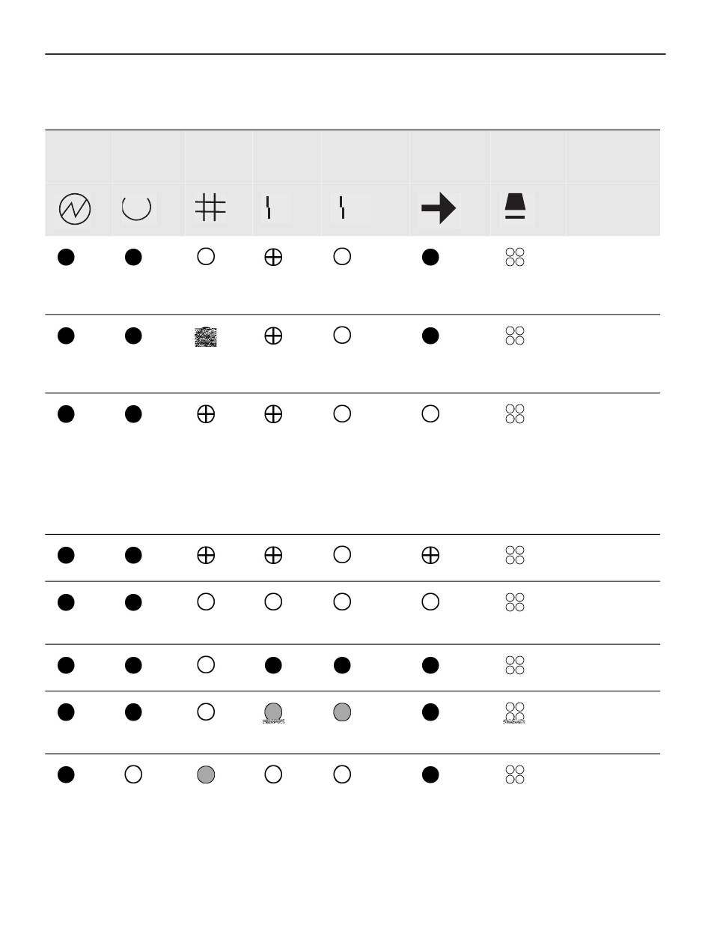
Task: Select the first broken vertical line icon
Action: click(x=269, y=207)
